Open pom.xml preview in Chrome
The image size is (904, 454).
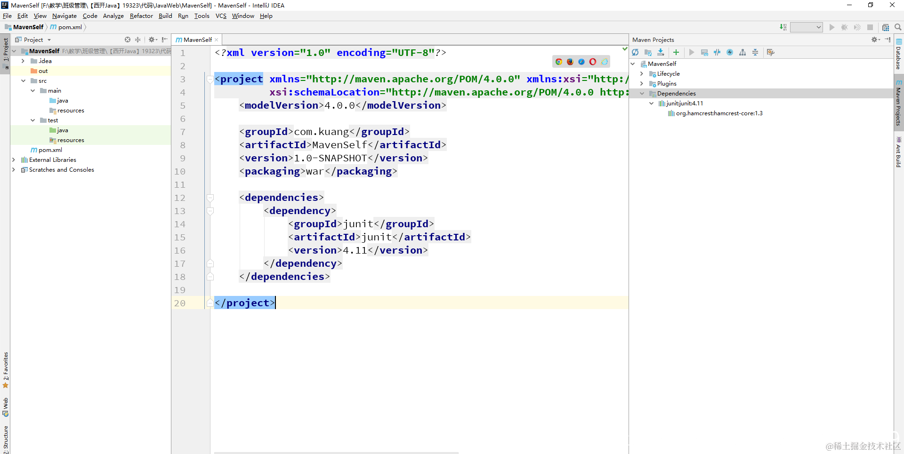point(559,62)
